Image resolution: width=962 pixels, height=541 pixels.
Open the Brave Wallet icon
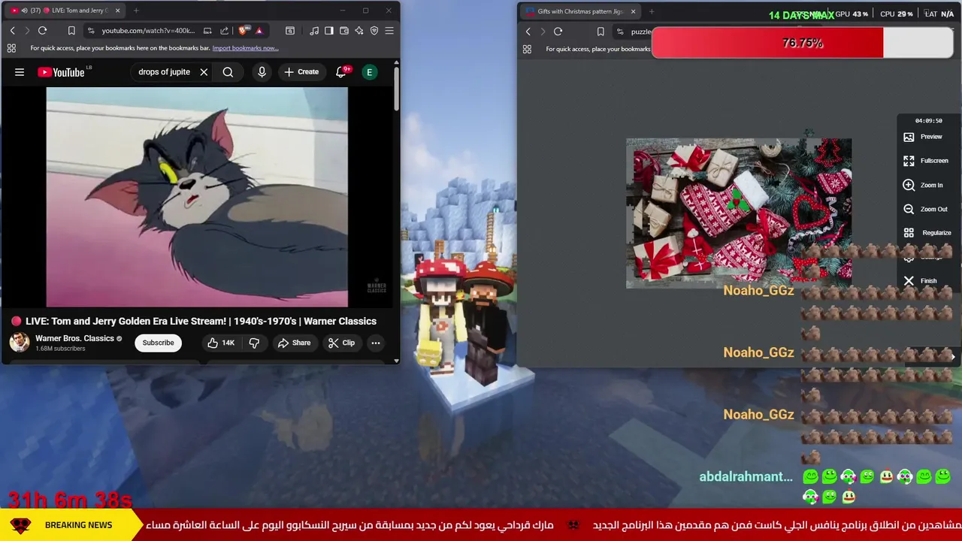point(344,31)
